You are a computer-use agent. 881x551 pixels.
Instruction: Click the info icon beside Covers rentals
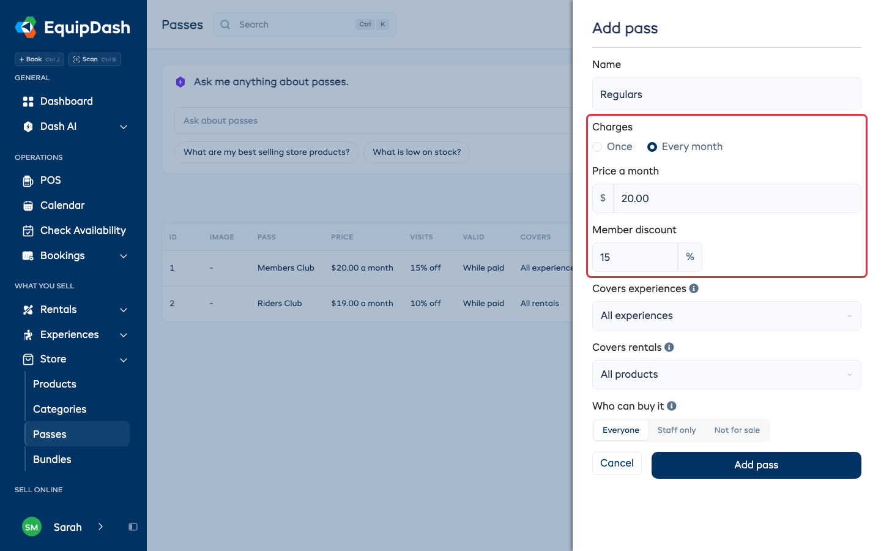pyautogui.click(x=669, y=347)
